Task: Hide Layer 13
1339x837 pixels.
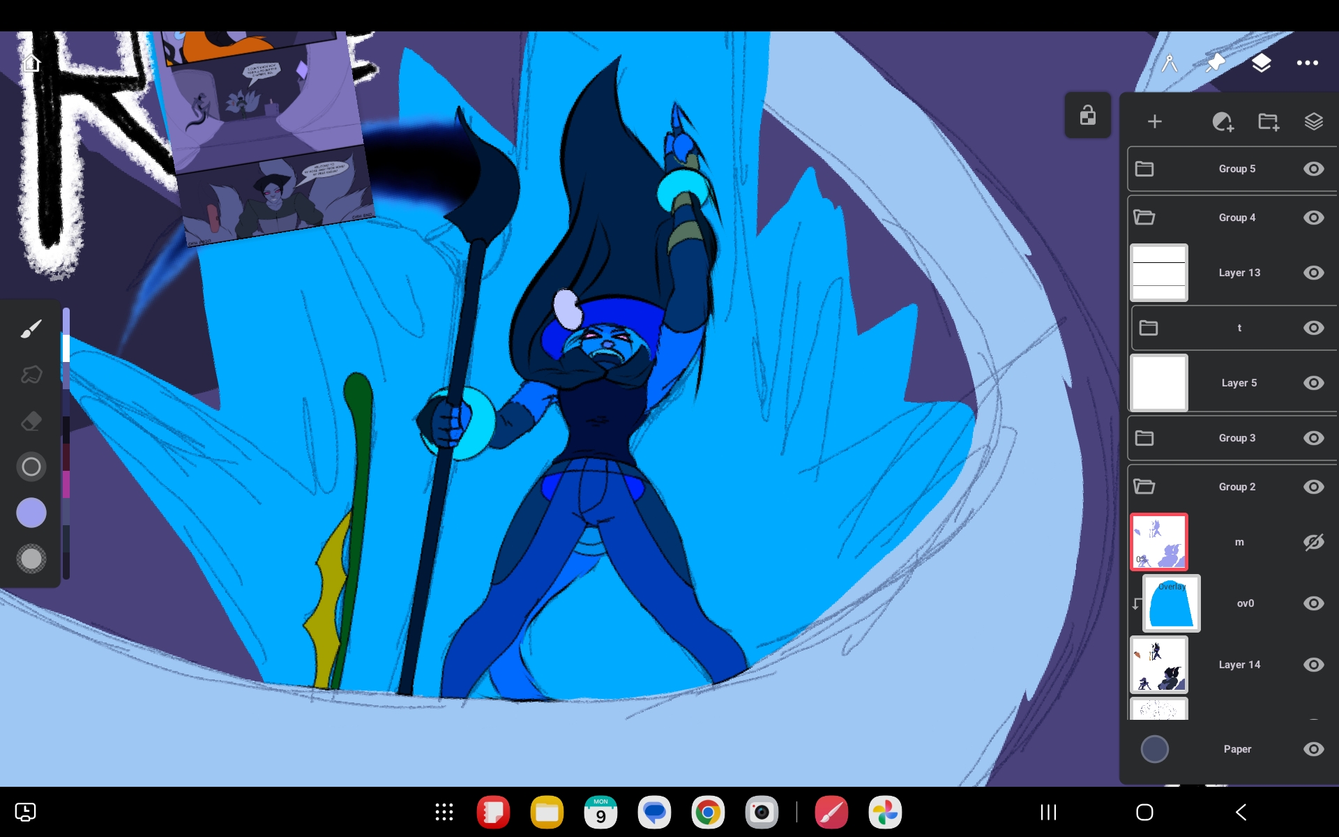Action: [x=1313, y=273]
